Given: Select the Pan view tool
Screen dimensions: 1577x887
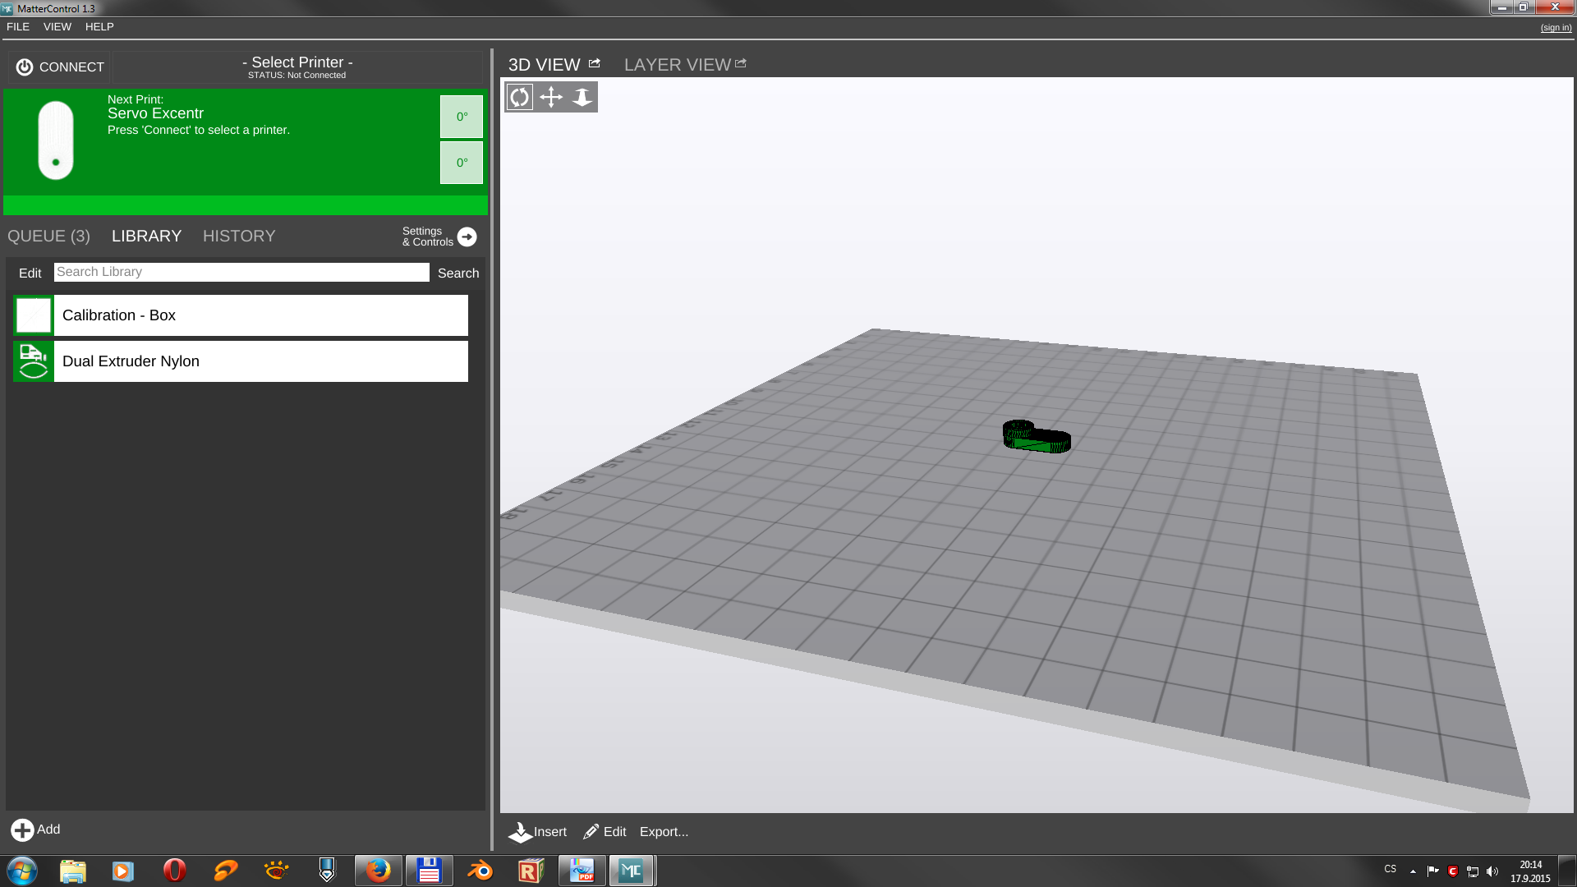Looking at the screenshot, I should point(551,97).
